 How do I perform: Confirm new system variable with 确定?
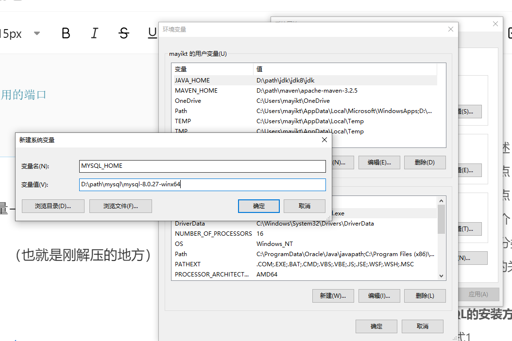coord(258,206)
